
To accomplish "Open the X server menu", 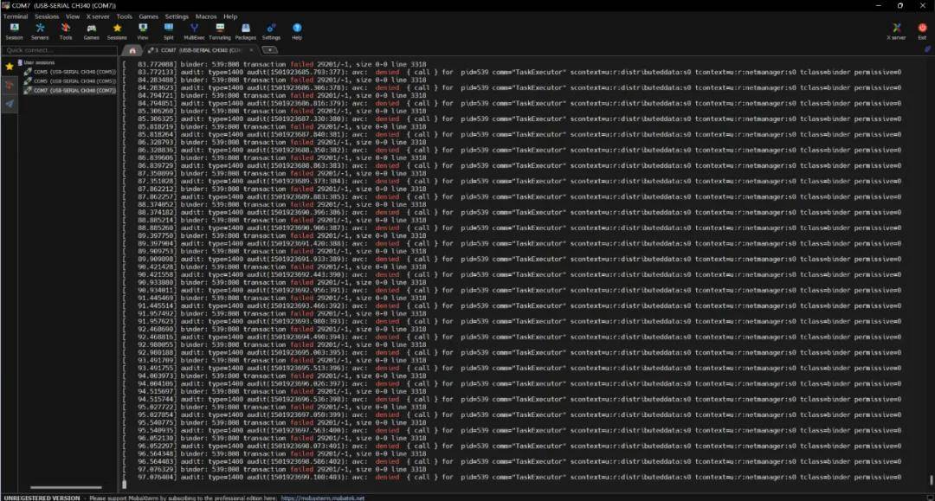I will click(98, 16).
